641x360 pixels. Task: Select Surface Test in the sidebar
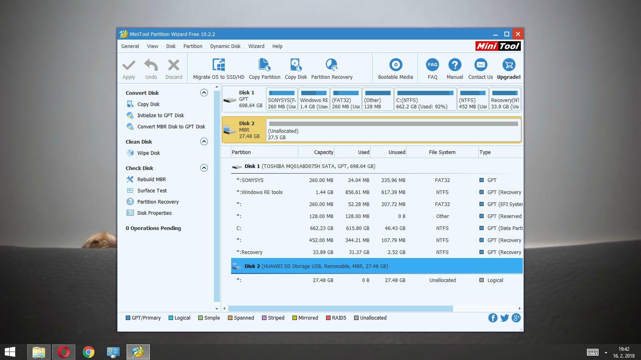[x=152, y=191]
